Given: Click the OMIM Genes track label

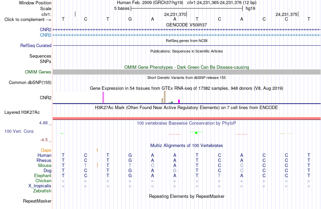Looking at the screenshot, I should coord(38,72).
